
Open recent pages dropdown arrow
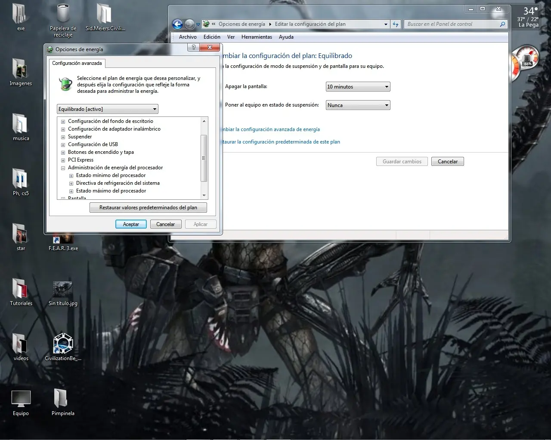tap(198, 24)
